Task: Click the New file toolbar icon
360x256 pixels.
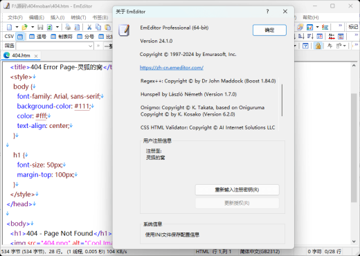Action: (x=9, y=27)
